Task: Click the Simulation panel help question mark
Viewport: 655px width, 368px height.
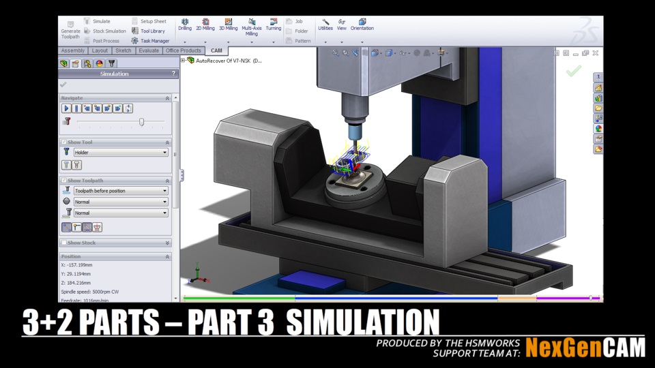Action: [174, 74]
